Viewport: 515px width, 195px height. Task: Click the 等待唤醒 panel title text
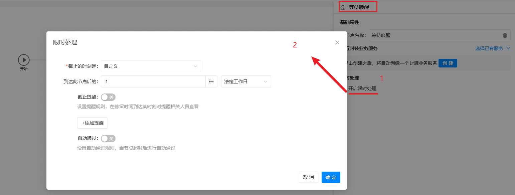click(x=359, y=7)
